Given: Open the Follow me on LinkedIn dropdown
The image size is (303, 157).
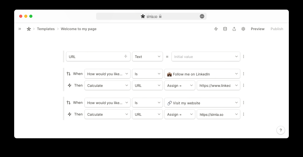Looking at the screenshot, I should point(202,74).
